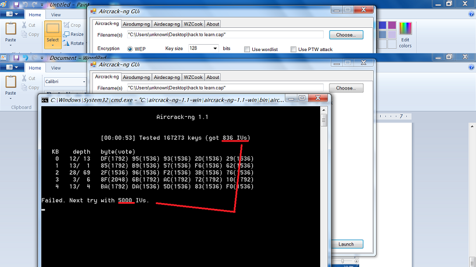
Task: Open the WZCook tab in top window
Action: tap(193, 24)
